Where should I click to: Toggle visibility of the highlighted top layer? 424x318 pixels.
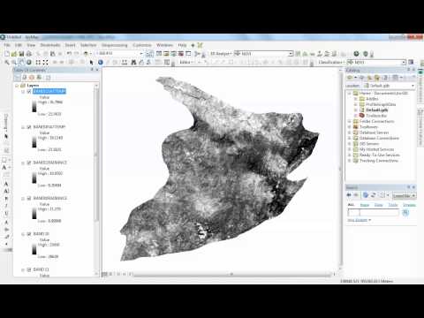(x=29, y=92)
